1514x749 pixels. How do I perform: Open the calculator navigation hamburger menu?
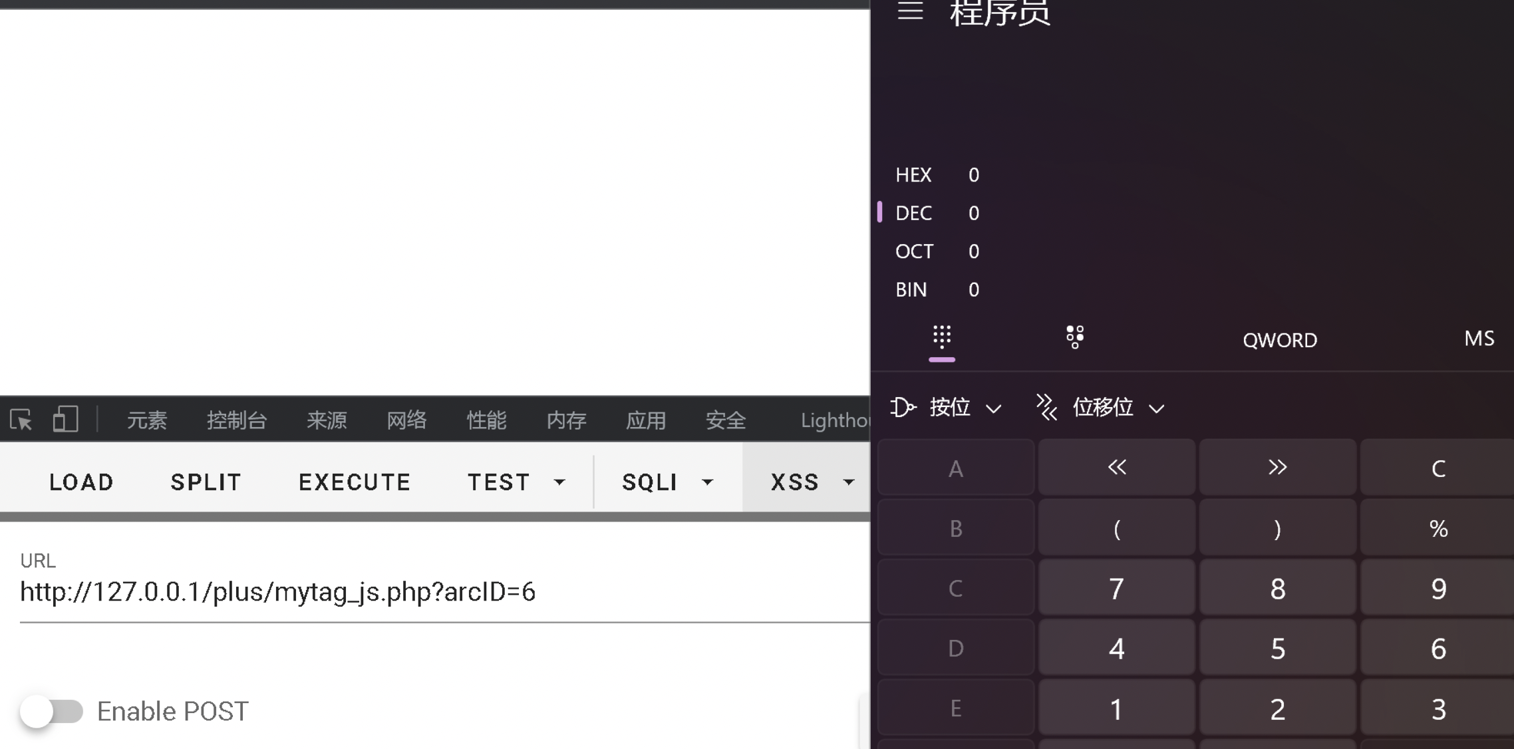910,10
